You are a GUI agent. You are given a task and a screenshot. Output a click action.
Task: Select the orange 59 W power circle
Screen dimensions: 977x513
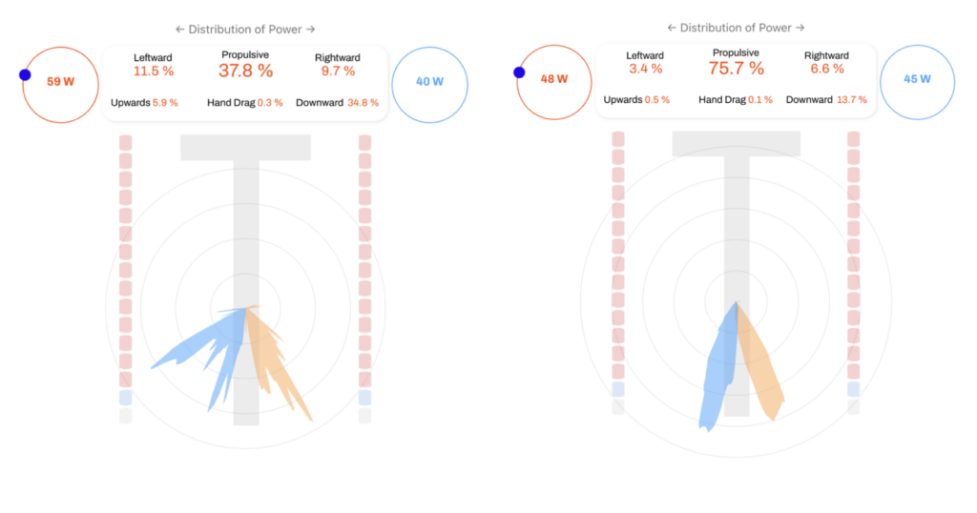coord(61,82)
